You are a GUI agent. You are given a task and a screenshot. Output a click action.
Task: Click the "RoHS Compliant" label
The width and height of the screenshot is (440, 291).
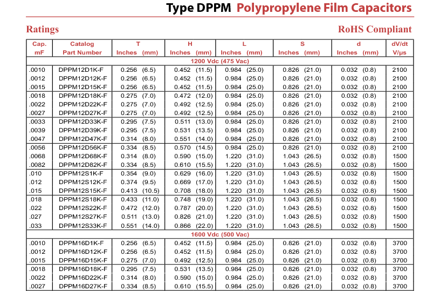375,29
